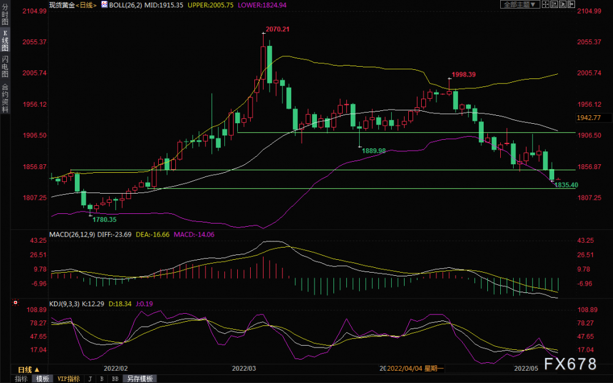Viewport: 613px width, 383px height.
Task: Click the MACD(26,12,9) indicator label
Action: click(72, 235)
